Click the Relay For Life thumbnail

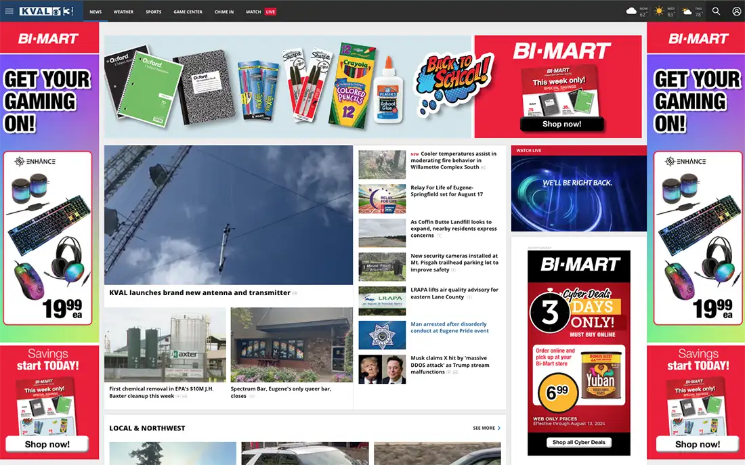(382, 199)
